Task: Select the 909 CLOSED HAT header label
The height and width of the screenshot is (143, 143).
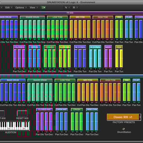Action: [x=44, y=109]
